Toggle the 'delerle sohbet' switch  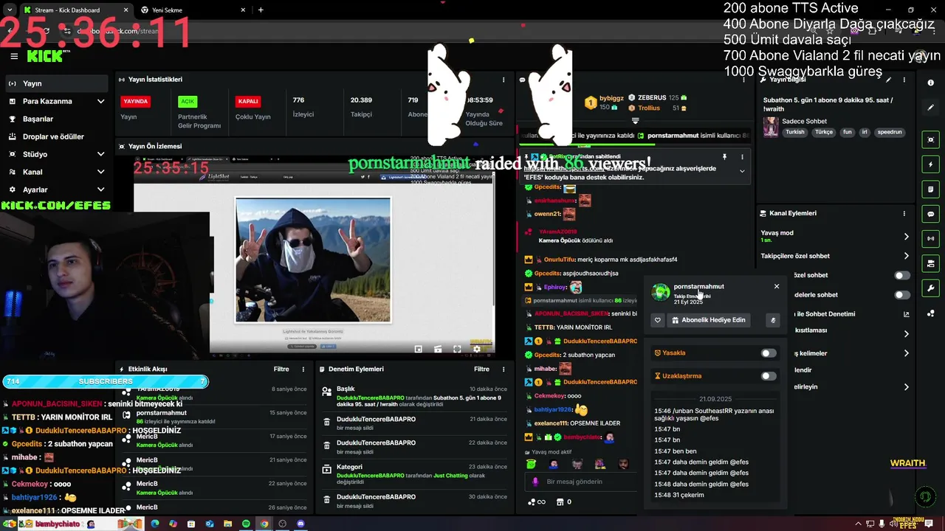[902, 295]
